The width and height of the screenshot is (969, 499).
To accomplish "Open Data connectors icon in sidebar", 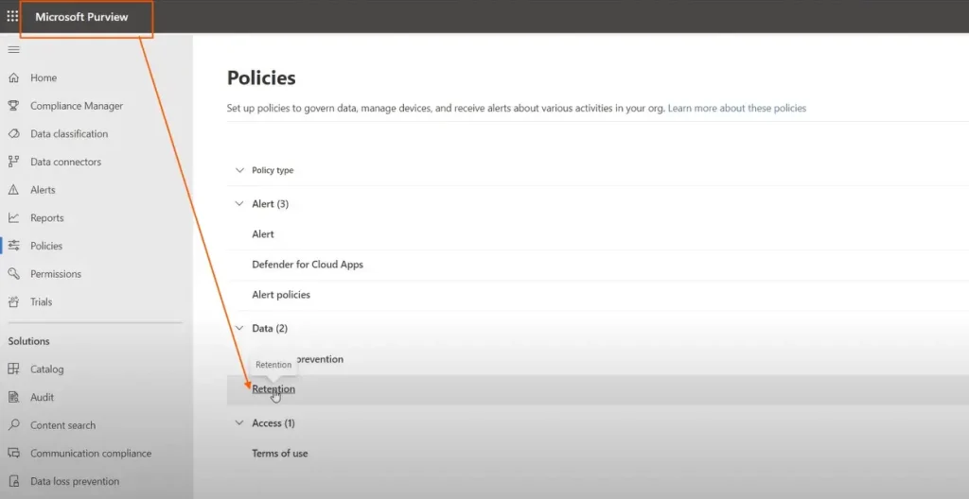I will click(x=13, y=162).
